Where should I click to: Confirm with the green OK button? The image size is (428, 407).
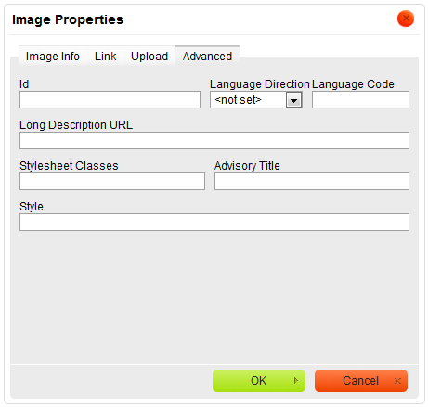[x=259, y=381]
